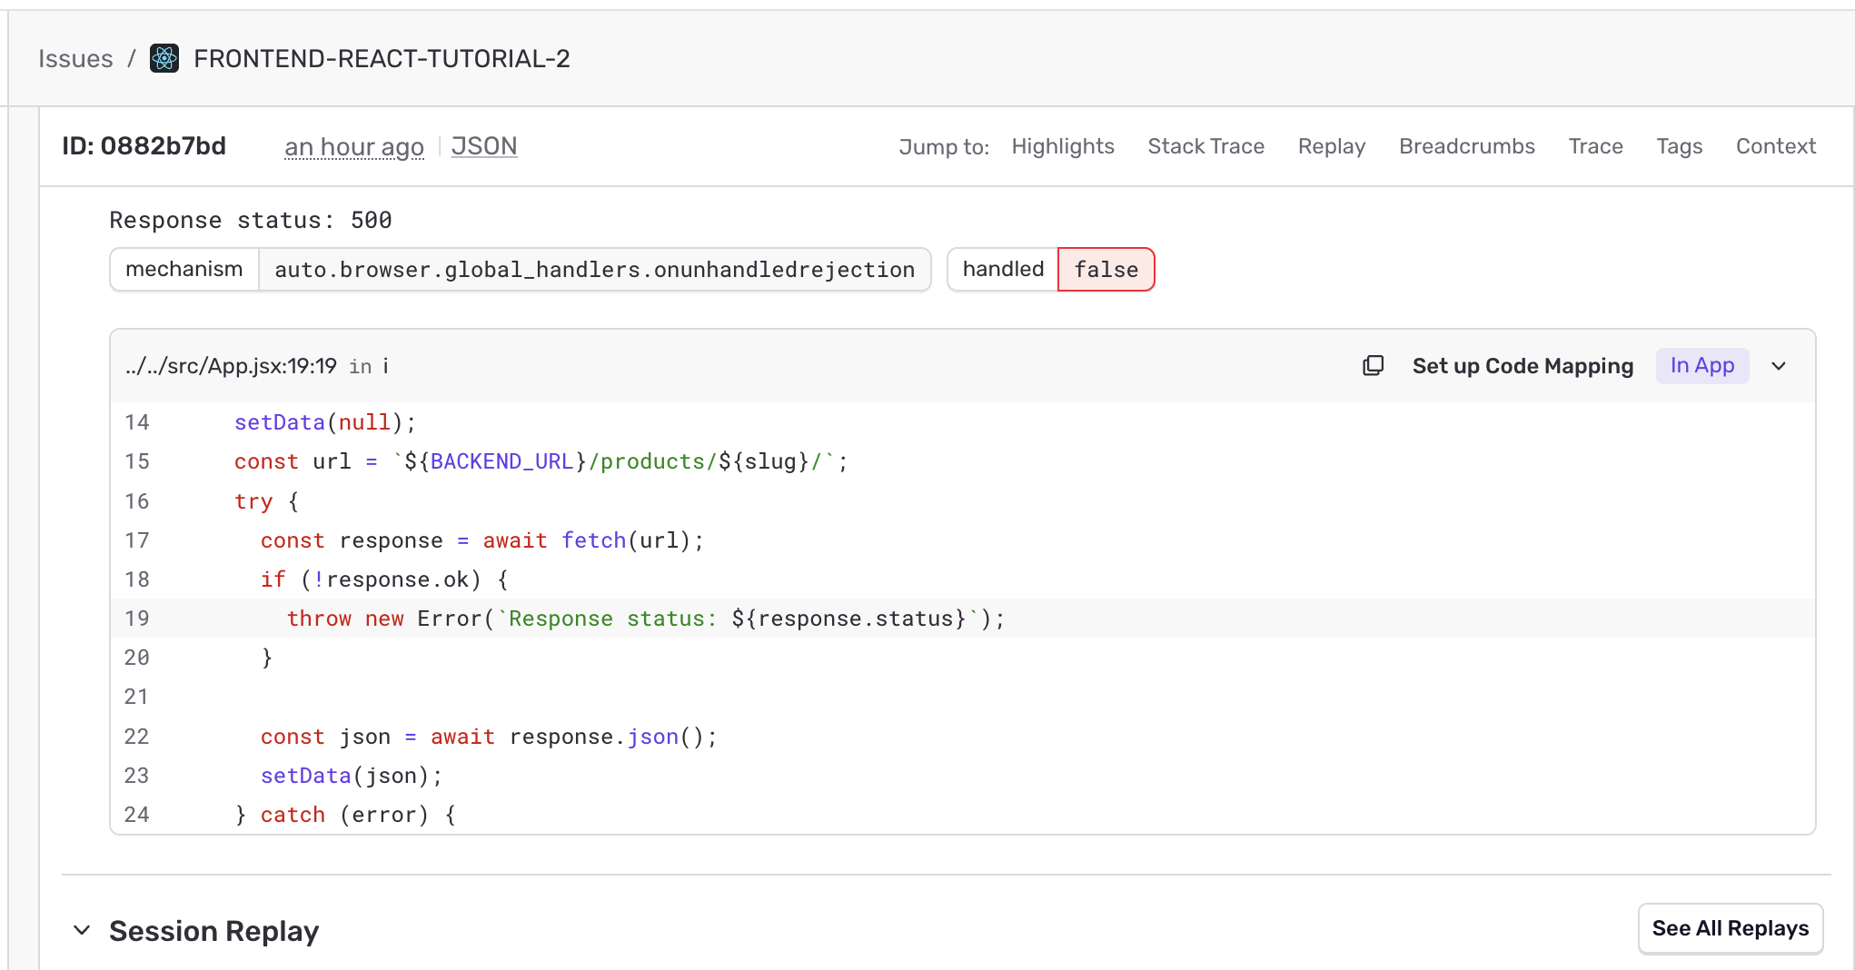This screenshot has width=1855, height=970.
Task: Click the Session Replay heading
Action: pyautogui.click(x=214, y=931)
